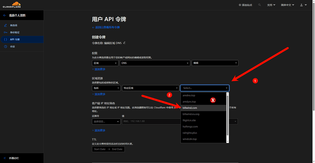The height and width of the screenshot is (163, 315).
Task: Click the Start Date field in the TTL range
Action: (x=100, y=149)
